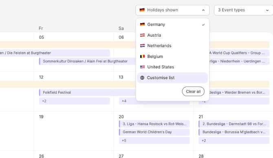Collapse the Holidays shown dropdown chevron
273x158 pixels.
203,10
